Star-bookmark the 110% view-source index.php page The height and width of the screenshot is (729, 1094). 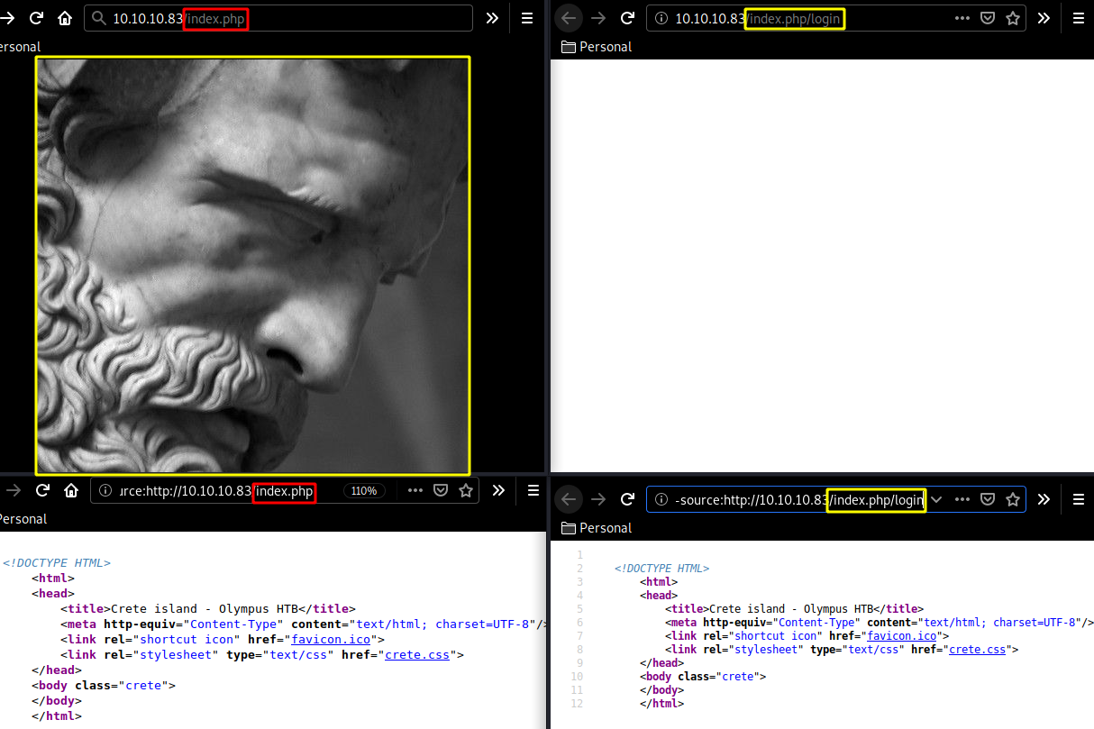pos(466,490)
